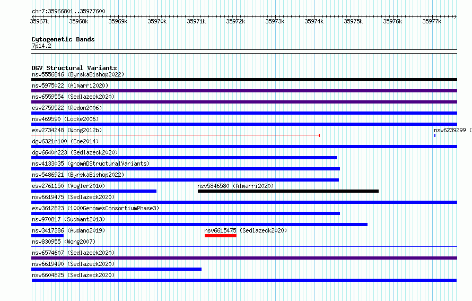
Task: Click the chr7:35966801..35977600 coordinates text
Action: coord(68,11)
